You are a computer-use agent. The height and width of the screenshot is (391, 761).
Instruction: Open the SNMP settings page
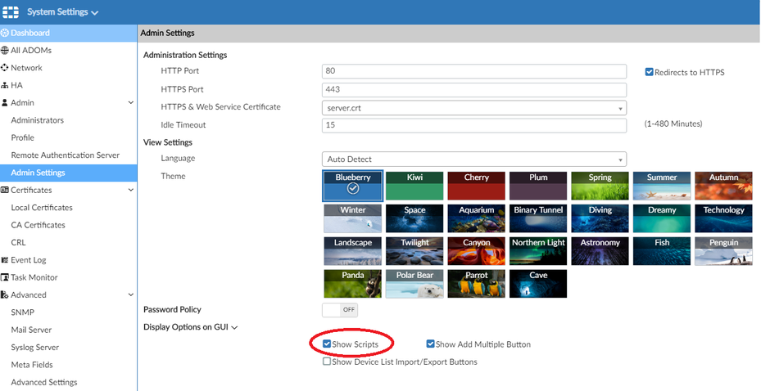click(x=69, y=312)
